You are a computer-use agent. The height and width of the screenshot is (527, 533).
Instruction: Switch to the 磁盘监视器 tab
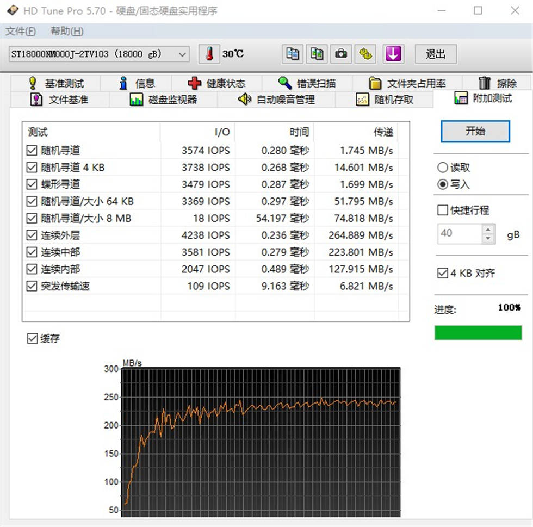click(163, 100)
